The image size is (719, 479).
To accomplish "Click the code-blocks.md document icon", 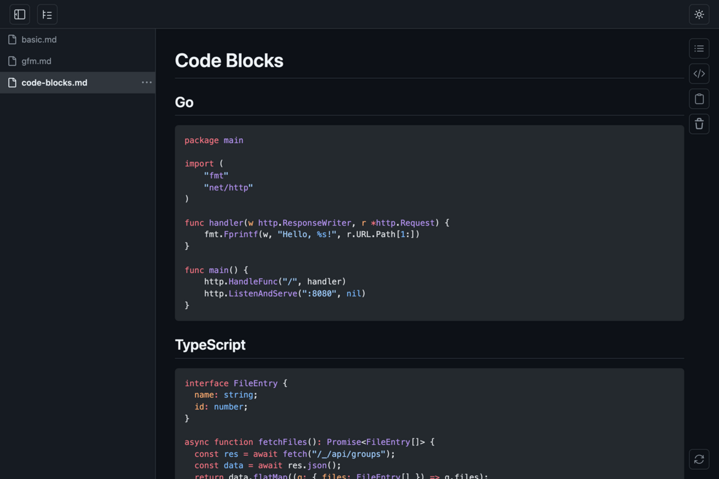I will (12, 82).
